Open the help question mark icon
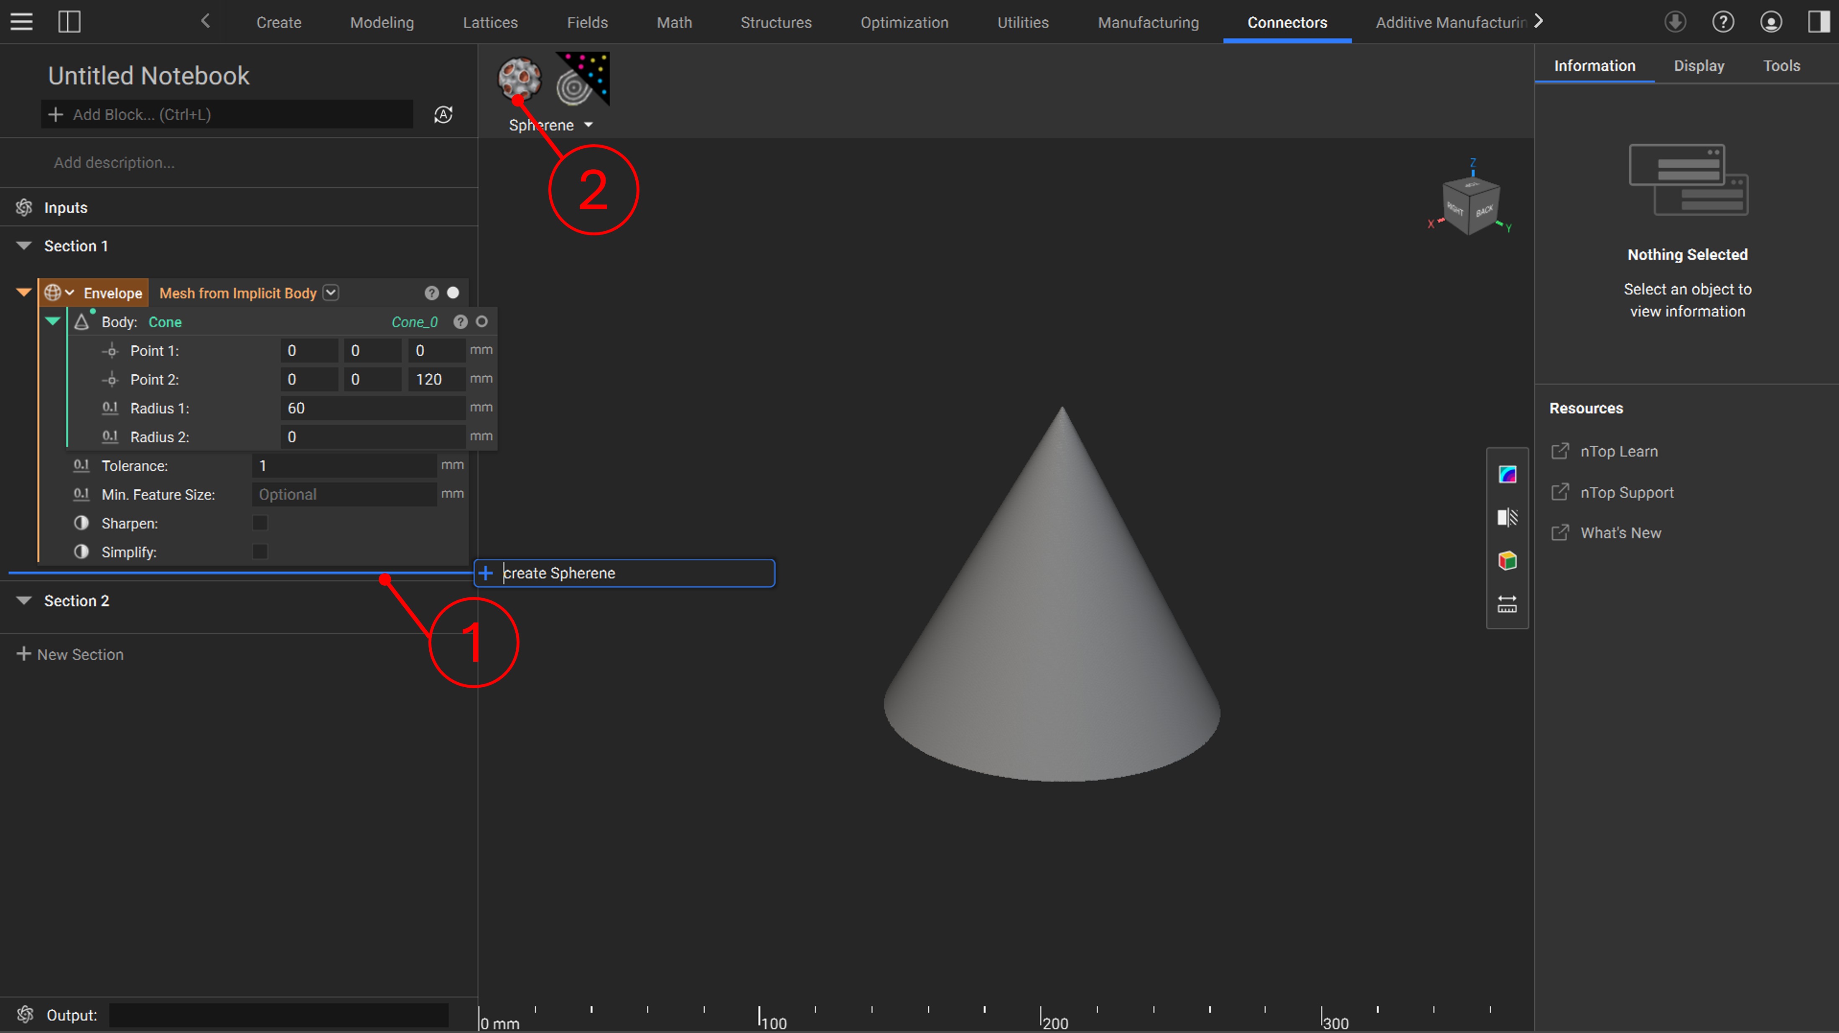The image size is (1839, 1033). [x=1723, y=21]
